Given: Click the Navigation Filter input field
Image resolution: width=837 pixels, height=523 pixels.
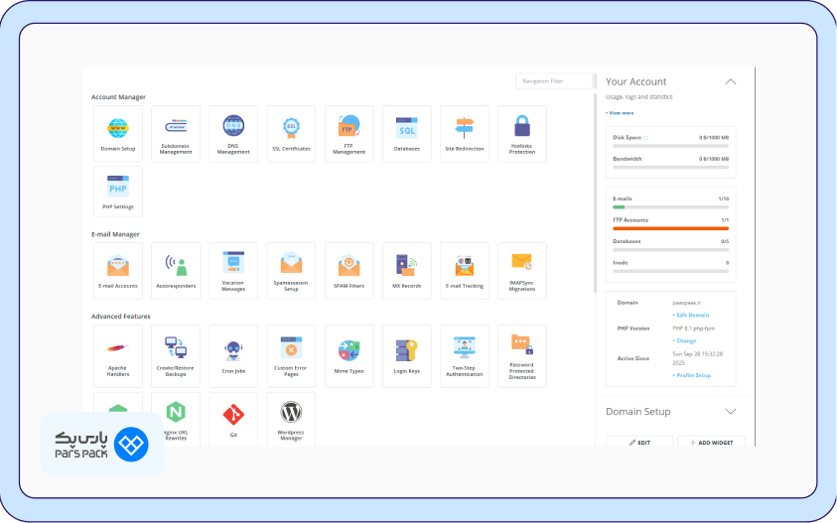Looking at the screenshot, I should (x=554, y=80).
